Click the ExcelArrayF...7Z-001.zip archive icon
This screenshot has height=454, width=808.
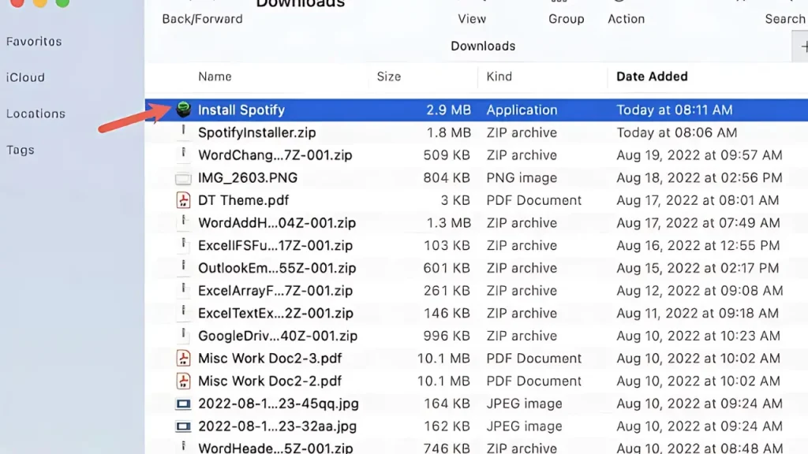[183, 290]
